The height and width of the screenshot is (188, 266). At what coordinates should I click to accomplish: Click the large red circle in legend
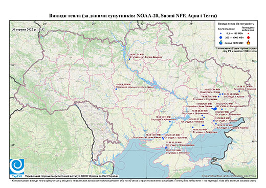(x=248, y=37)
